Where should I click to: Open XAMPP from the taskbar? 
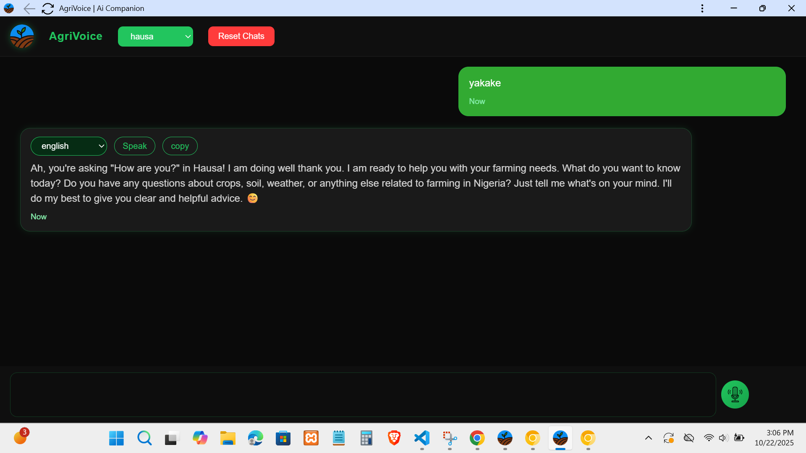click(x=311, y=438)
